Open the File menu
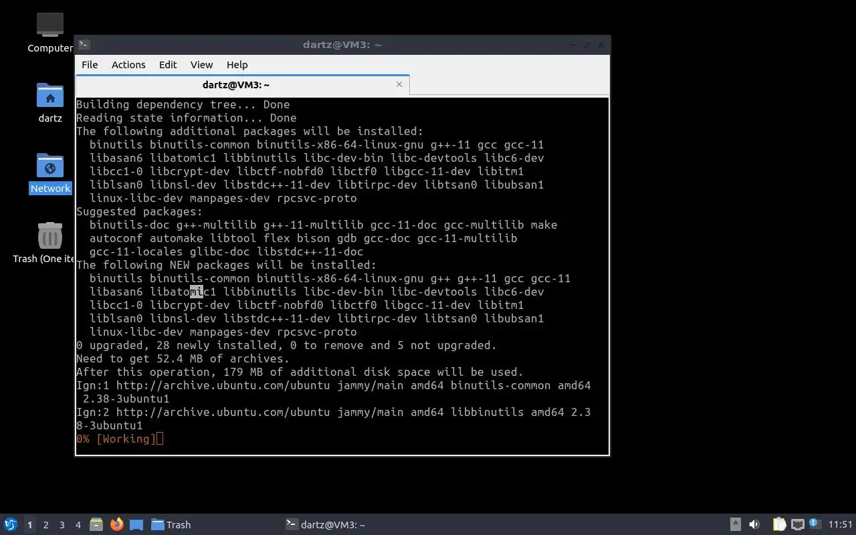The image size is (856, 535). (90, 65)
